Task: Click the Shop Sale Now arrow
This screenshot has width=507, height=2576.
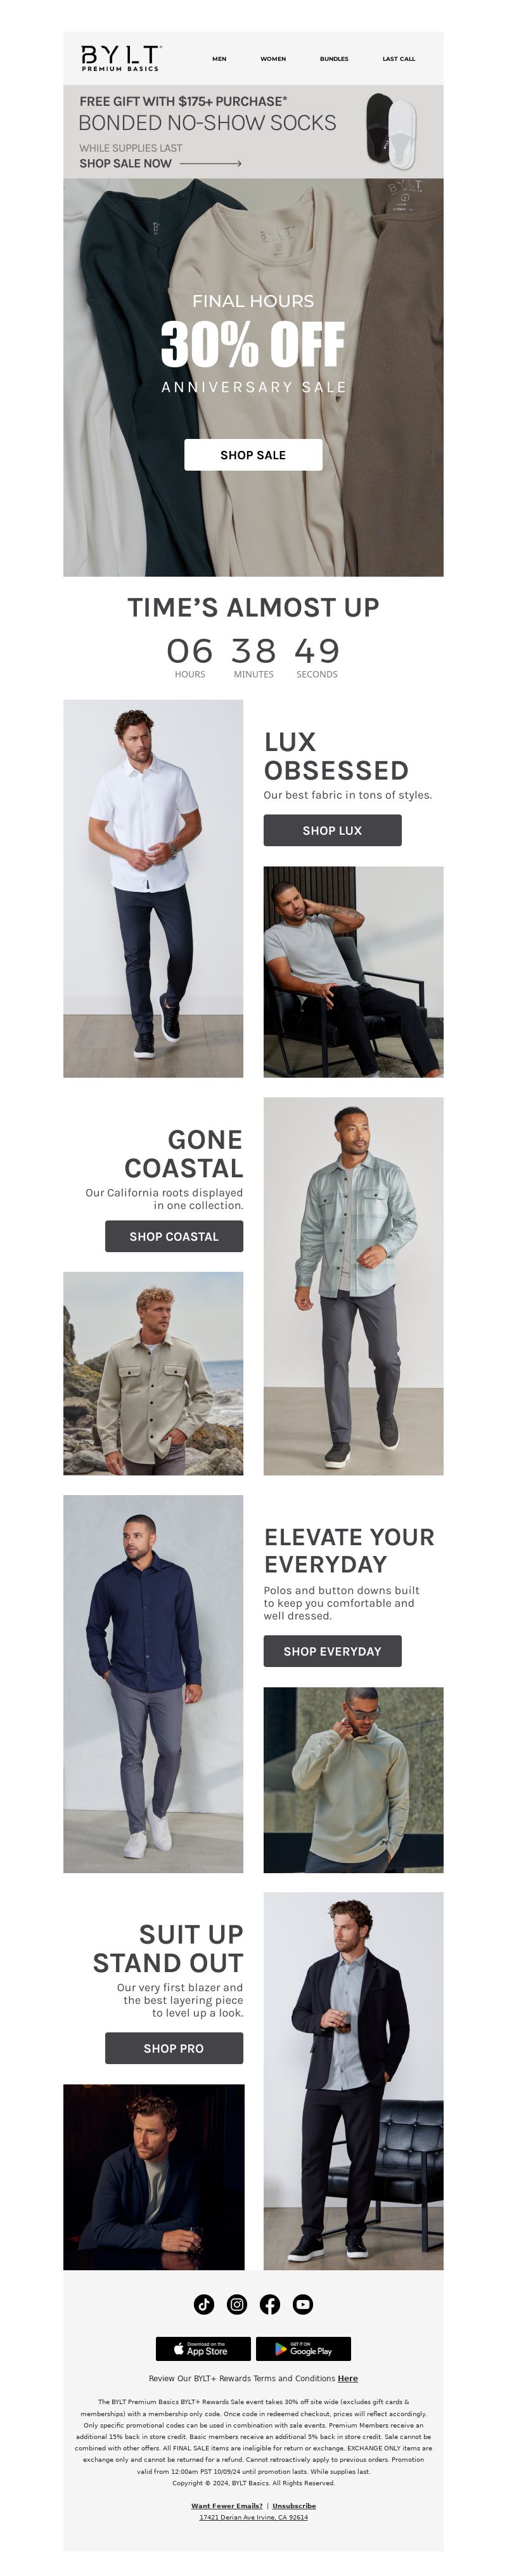Action: pyautogui.click(x=210, y=163)
